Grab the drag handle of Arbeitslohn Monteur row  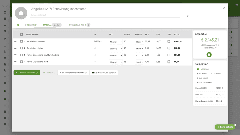click(15, 42)
